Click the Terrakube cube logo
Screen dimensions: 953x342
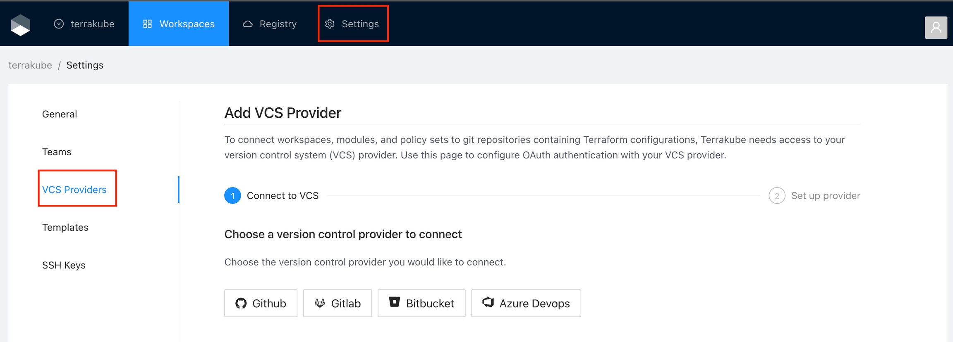(x=20, y=25)
